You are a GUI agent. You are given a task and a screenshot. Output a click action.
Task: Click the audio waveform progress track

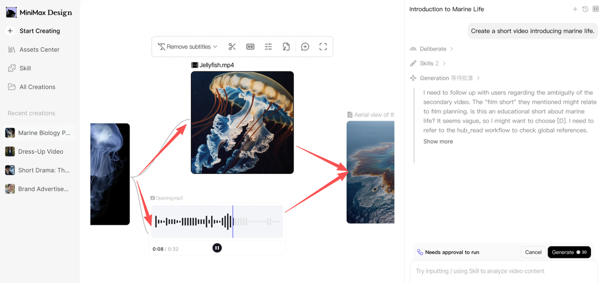217,221
